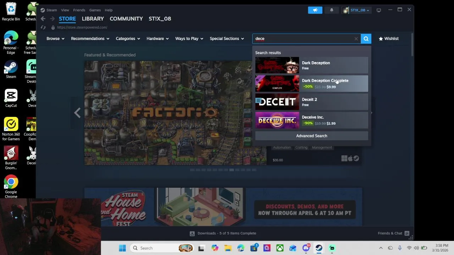Open the notifications bell

332,10
